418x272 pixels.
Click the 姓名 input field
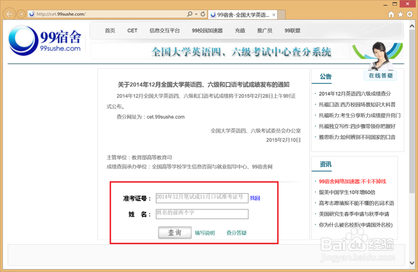[202, 214]
